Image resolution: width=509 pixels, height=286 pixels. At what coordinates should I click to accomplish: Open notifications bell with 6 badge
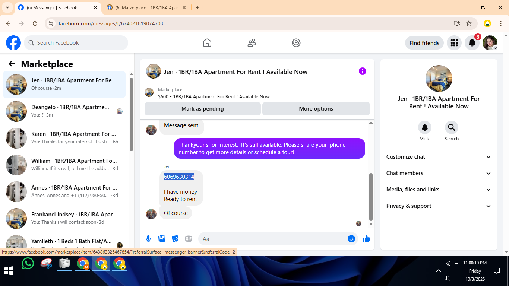coord(472,43)
